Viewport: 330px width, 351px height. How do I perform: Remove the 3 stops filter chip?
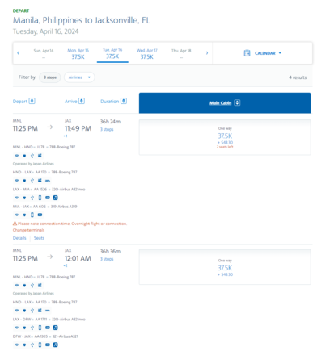pyautogui.click(x=50, y=77)
